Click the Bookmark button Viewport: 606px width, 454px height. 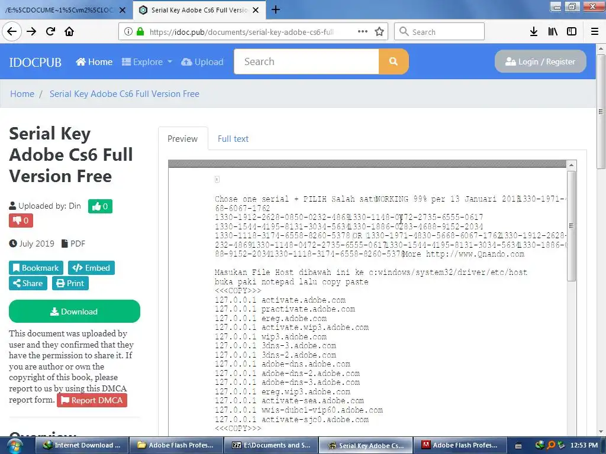(36, 268)
